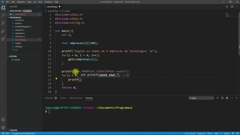
Task: Open vString.c in the explorer
Action: click(19, 46)
